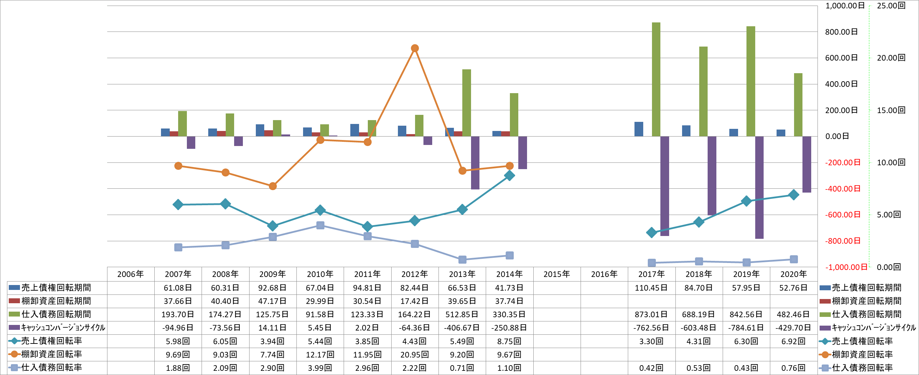
Task: Select the 2012年 column header
Action: tap(415, 274)
